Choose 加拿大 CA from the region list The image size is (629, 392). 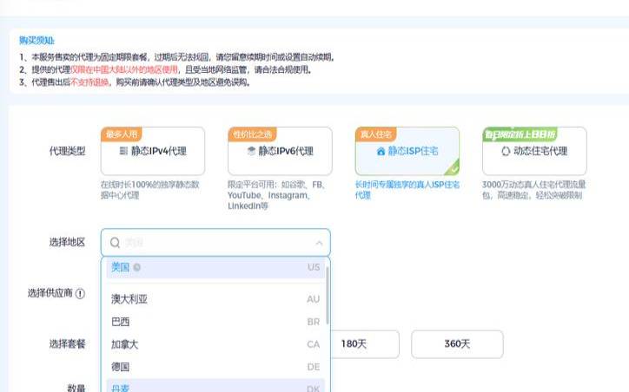pyautogui.click(x=215, y=344)
